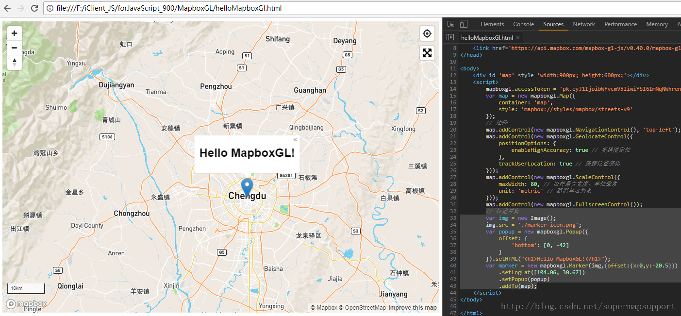Viewport: 681px width, 316px height.
Task: Click the Deyang label on map
Action: [345, 41]
